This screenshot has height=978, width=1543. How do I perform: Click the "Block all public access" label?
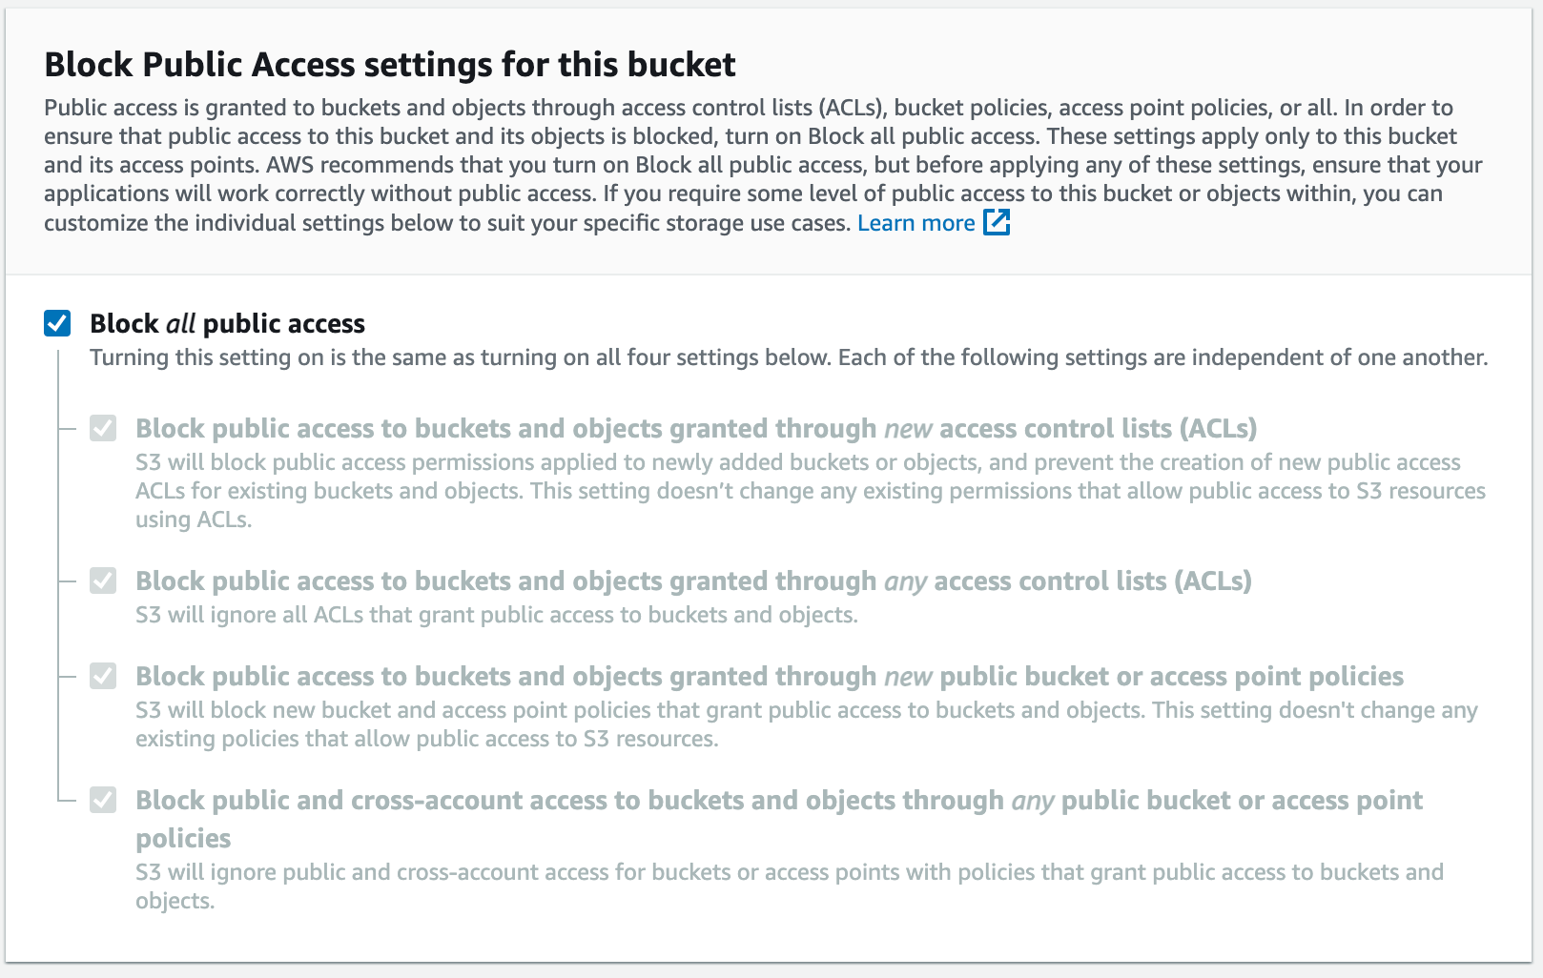pos(227,324)
